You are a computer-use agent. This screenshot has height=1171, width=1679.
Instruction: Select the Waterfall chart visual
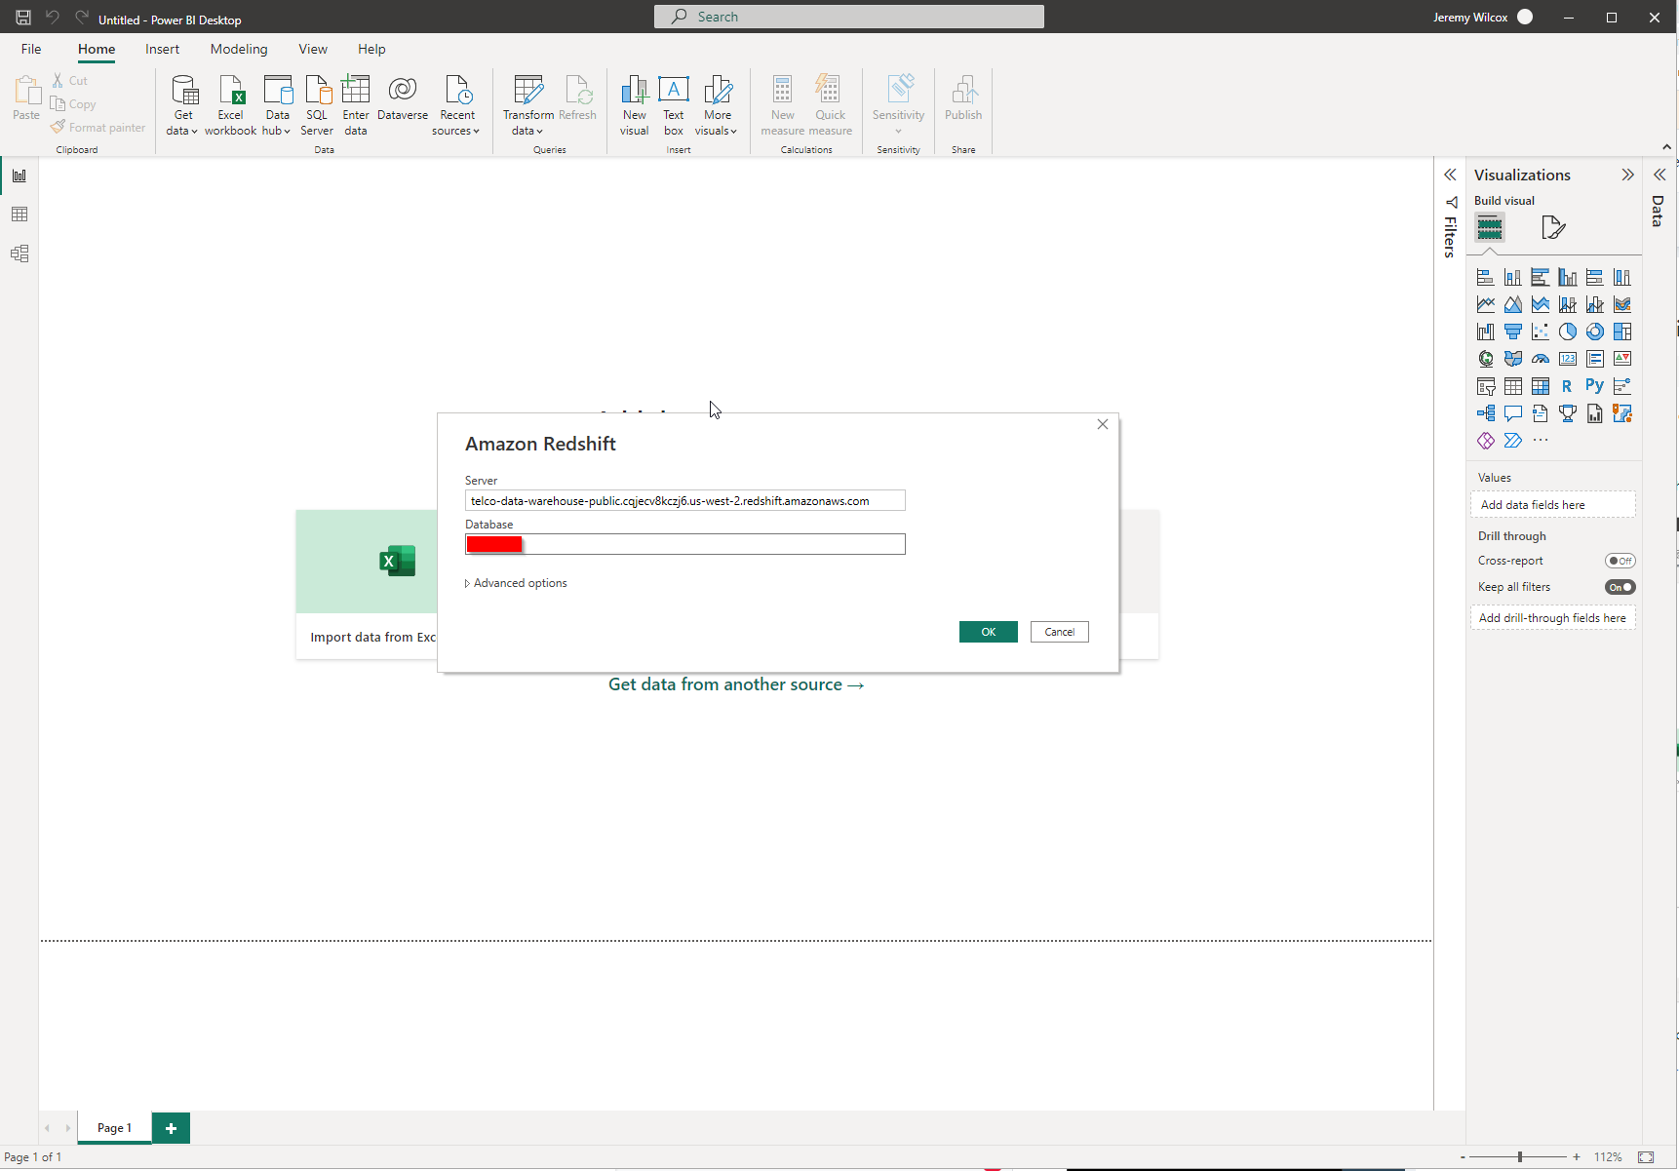(1485, 332)
